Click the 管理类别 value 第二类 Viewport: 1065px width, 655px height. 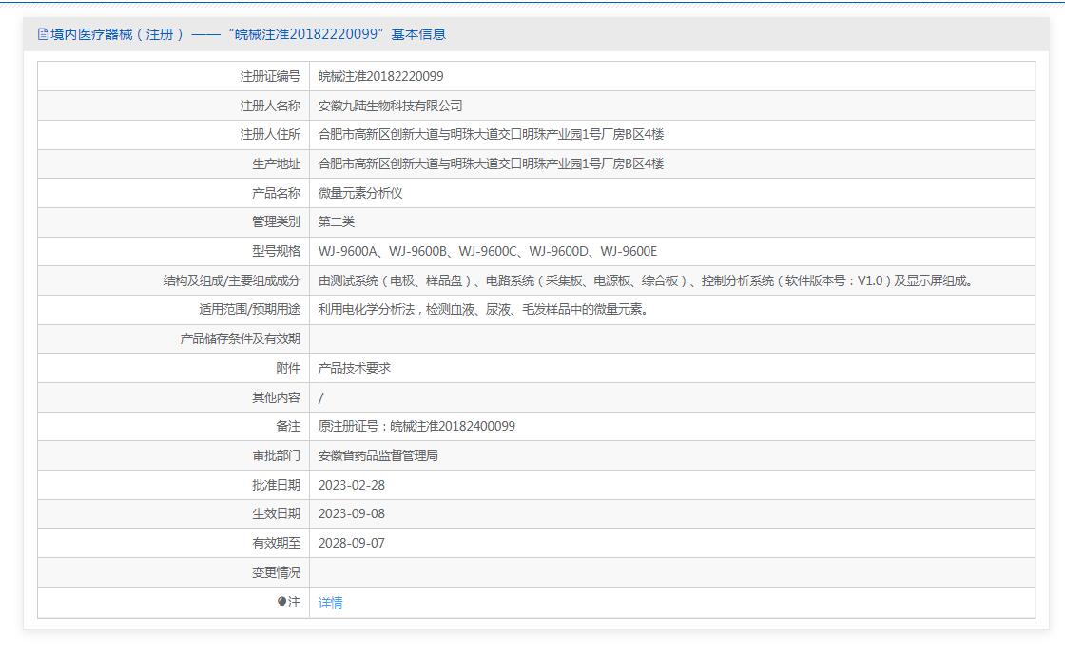pyautogui.click(x=337, y=222)
